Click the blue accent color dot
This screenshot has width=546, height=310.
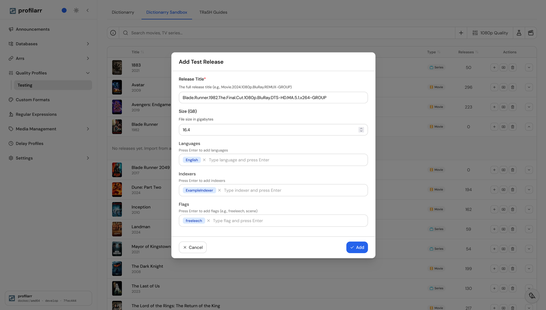pos(64,10)
